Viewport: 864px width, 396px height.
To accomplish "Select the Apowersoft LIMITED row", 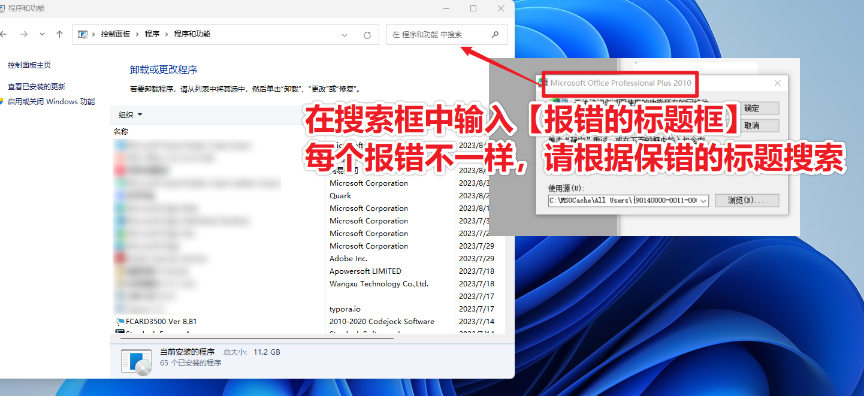I will [x=365, y=271].
